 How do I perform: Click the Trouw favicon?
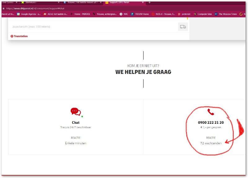click(132, 14)
